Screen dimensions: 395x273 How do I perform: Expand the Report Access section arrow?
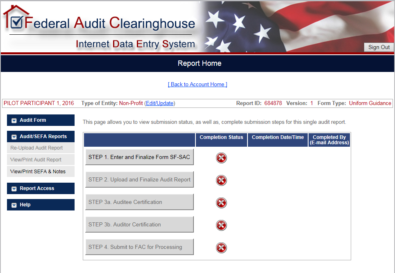(14, 189)
